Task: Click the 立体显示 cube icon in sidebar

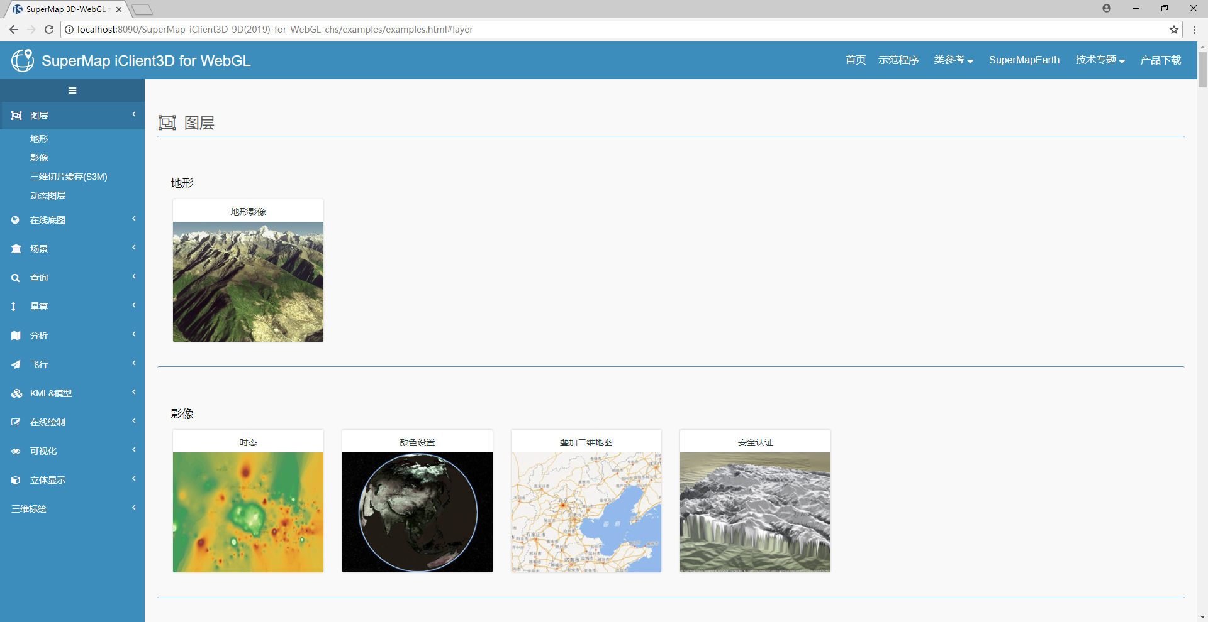Action: click(x=16, y=480)
